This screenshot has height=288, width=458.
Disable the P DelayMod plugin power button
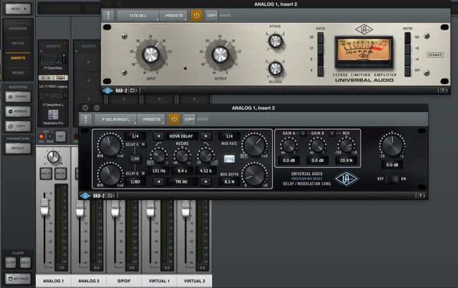tap(173, 119)
